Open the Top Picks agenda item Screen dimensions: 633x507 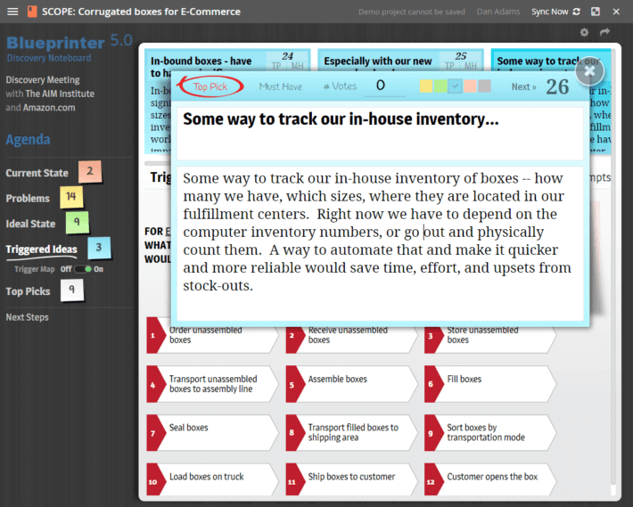pos(28,291)
